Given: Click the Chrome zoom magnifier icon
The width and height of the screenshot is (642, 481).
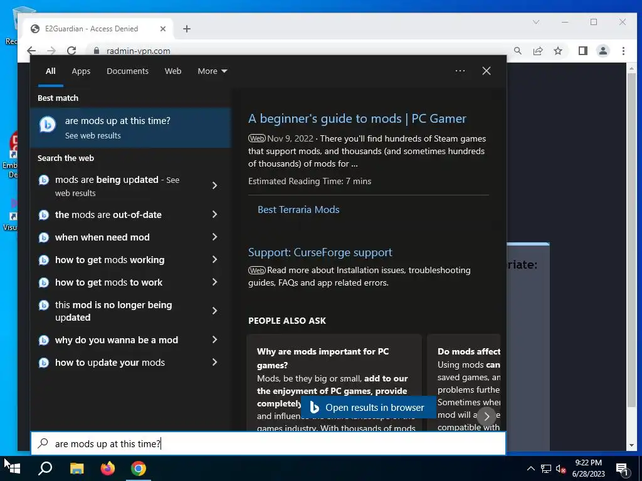Looking at the screenshot, I should pyautogui.click(x=517, y=51).
